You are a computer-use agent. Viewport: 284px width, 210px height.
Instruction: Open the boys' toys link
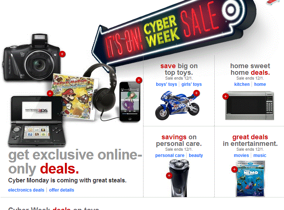166,84
